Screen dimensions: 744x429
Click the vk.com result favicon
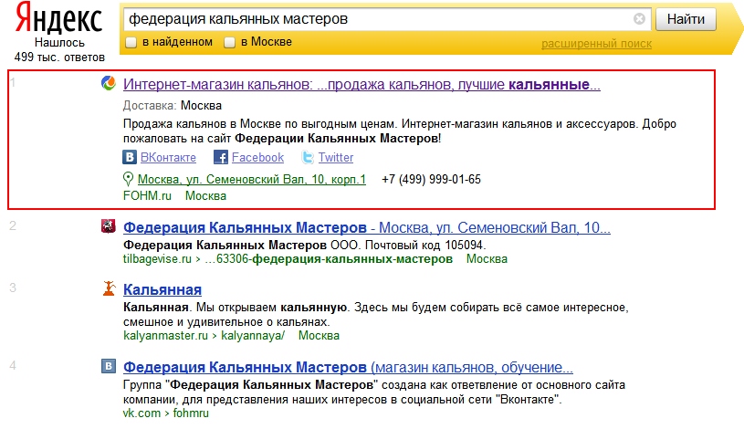(109, 366)
